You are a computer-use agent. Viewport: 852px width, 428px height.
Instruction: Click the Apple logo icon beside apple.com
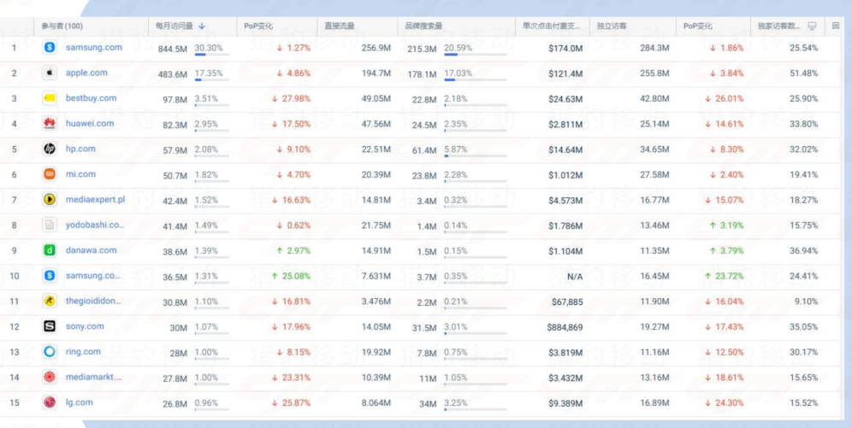[x=50, y=73]
